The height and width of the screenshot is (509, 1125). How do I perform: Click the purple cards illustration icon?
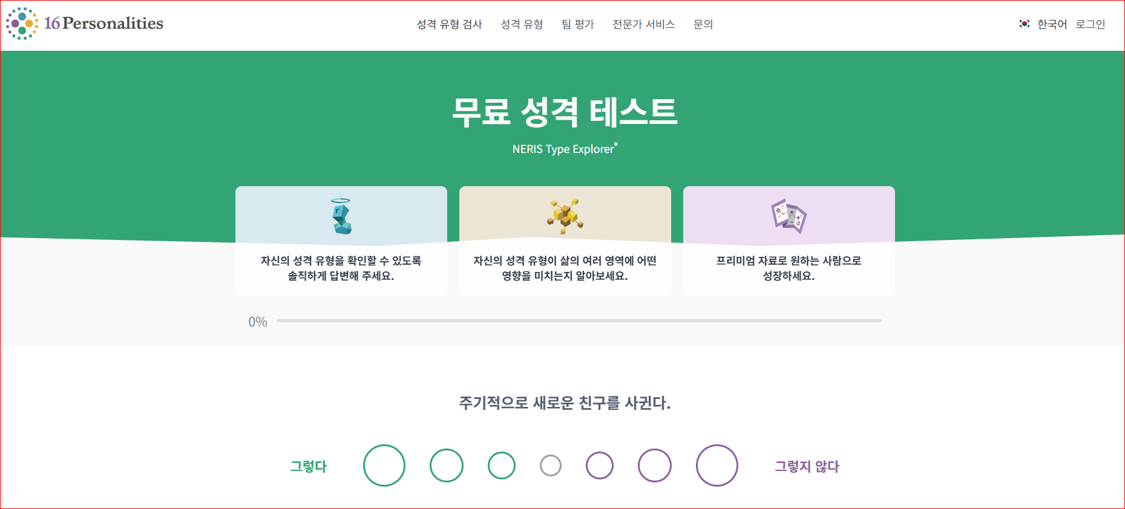point(789,216)
